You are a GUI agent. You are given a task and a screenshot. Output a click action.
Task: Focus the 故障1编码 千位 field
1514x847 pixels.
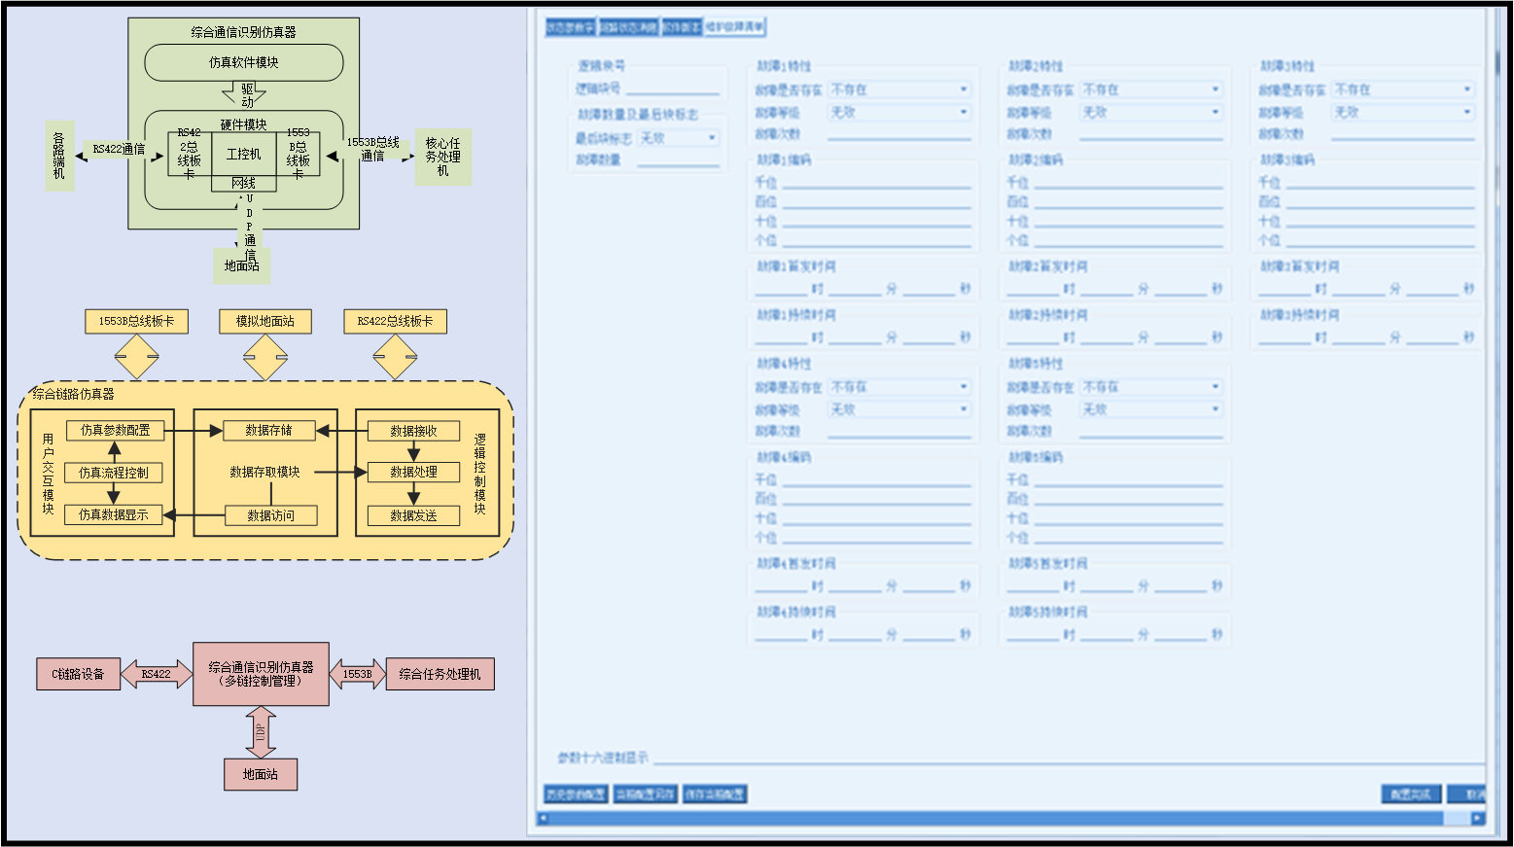pos(877,182)
